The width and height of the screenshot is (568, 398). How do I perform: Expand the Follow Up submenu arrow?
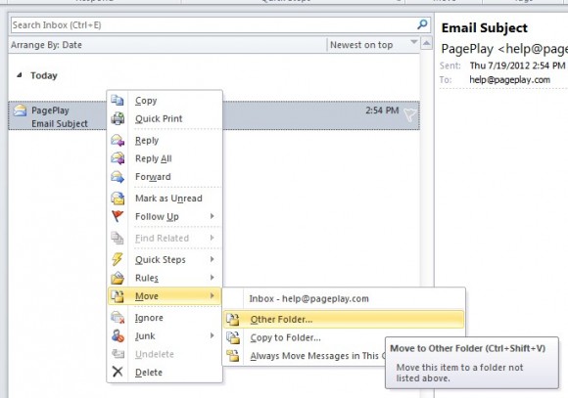213,216
